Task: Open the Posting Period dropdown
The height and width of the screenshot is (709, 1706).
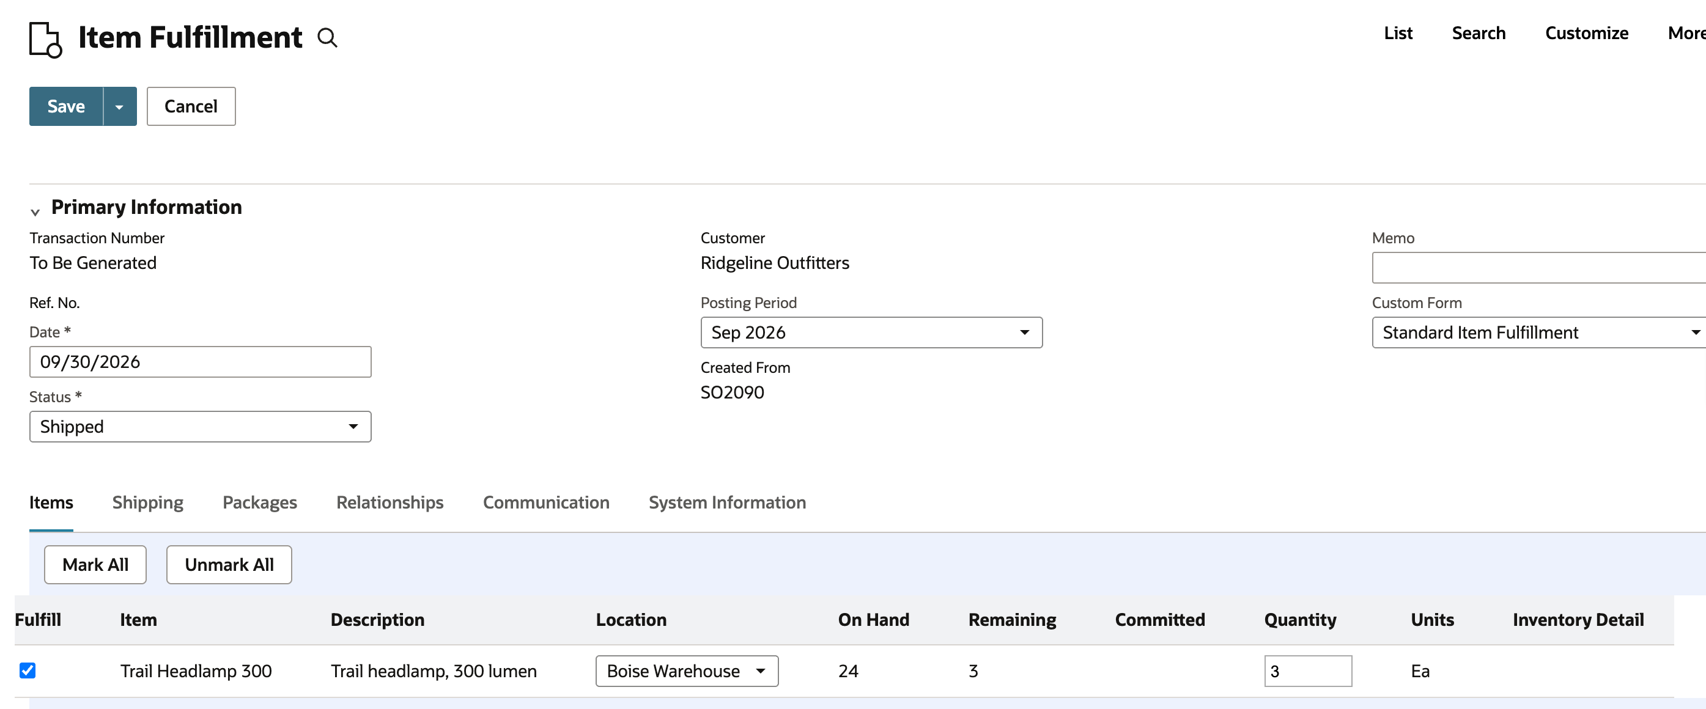Action: (x=871, y=332)
